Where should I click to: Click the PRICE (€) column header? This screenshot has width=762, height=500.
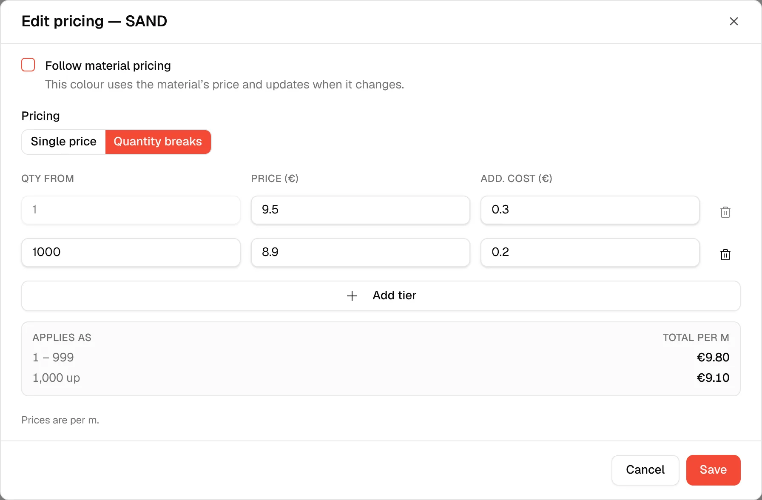point(275,179)
